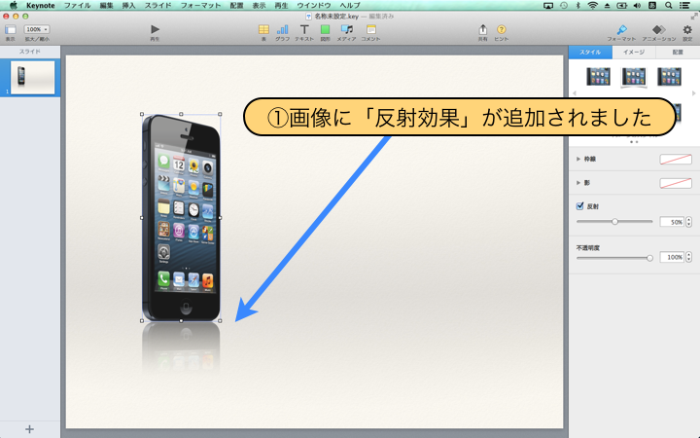Open the 挿入 menu

pyautogui.click(x=129, y=6)
